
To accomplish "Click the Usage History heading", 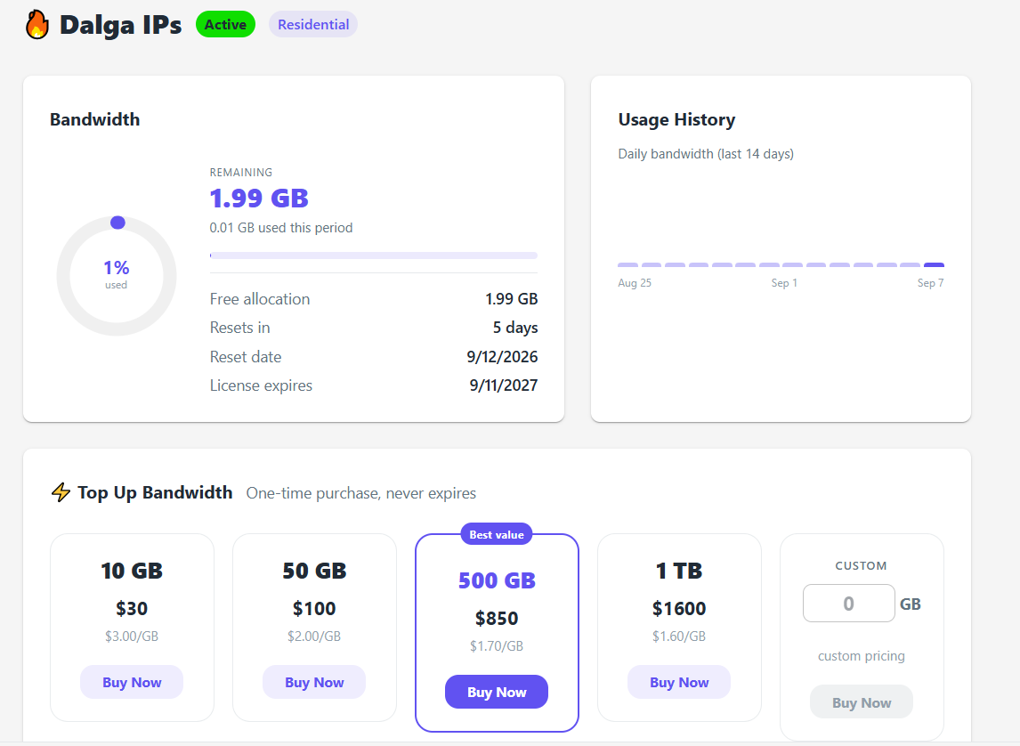I will tap(676, 119).
